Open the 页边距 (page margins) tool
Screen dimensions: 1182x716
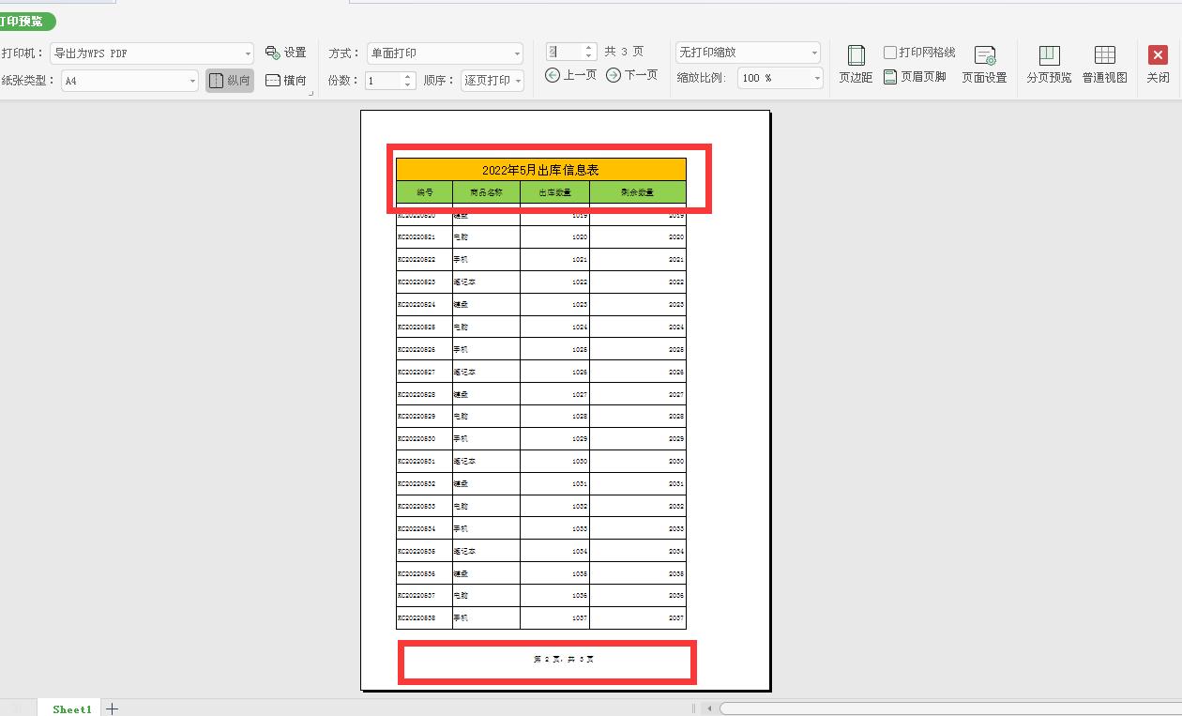(855, 64)
